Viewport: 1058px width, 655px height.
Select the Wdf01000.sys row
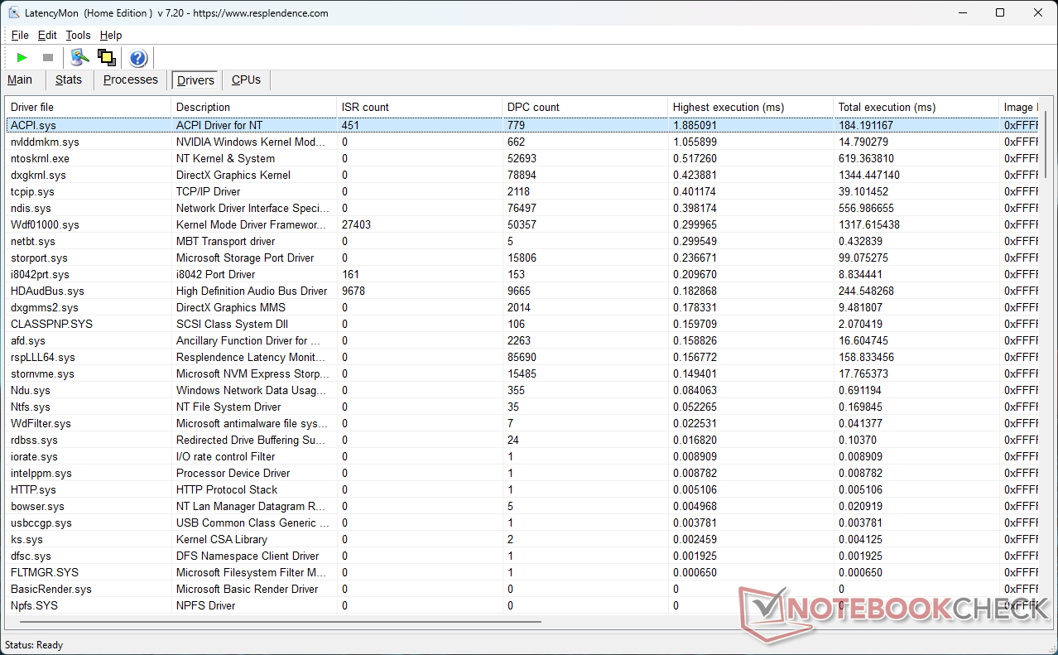click(x=522, y=224)
